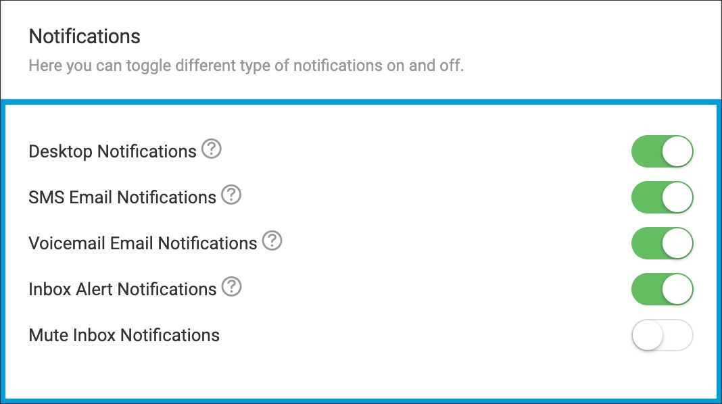Disable the Desktop Notifications toggle

point(662,151)
